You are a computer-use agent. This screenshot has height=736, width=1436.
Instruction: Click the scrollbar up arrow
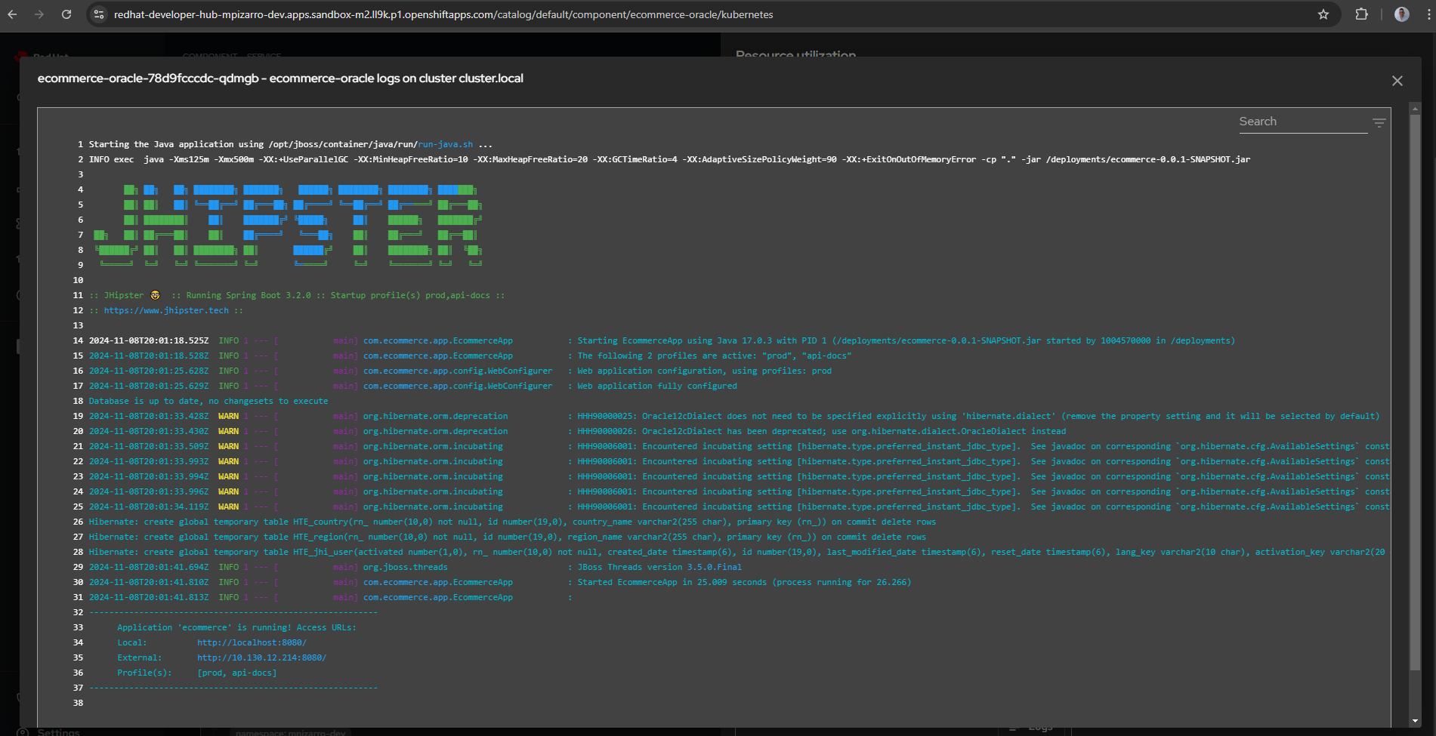pos(1414,108)
